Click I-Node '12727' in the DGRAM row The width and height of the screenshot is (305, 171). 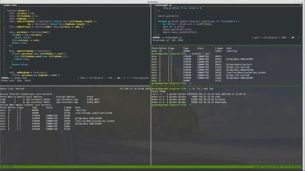(x=218, y=81)
